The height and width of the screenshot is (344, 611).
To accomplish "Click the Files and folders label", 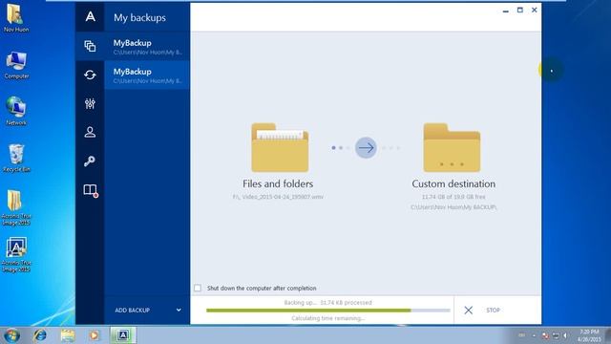I will click(x=278, y=183).
